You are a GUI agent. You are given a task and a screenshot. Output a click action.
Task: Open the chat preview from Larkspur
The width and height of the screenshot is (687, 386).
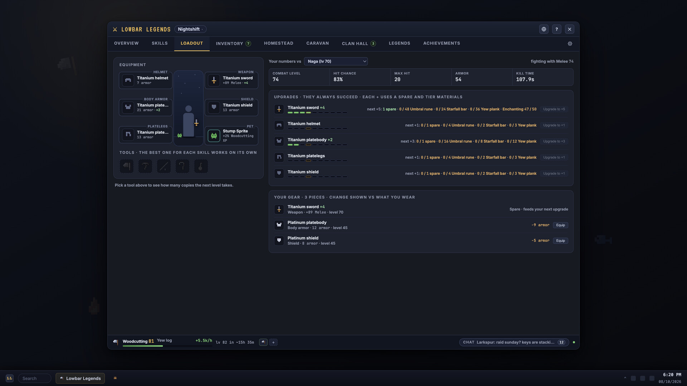[x=514, y=342]
